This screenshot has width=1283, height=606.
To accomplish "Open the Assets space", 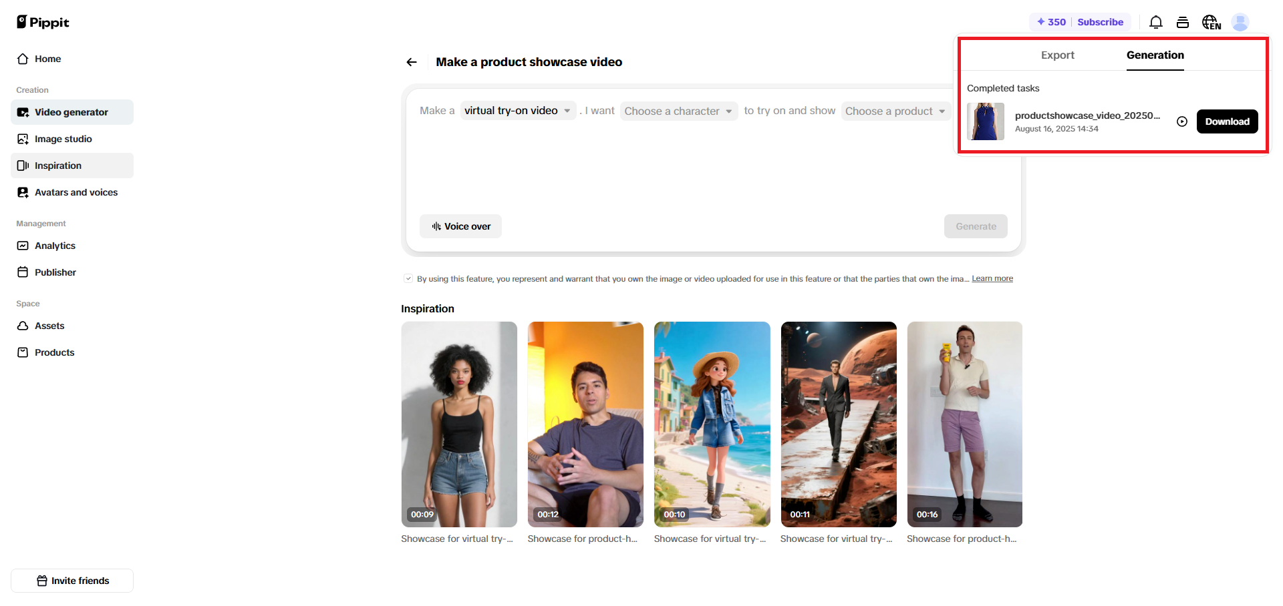I will point(49,326).
